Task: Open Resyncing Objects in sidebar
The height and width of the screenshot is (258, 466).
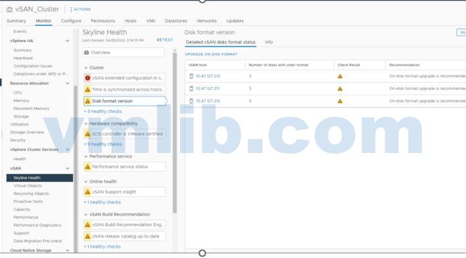Action: 31,194
